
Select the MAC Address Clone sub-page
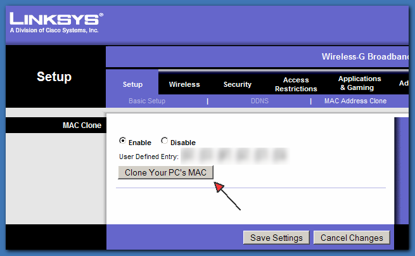pyautogui.click(x=355, y=101)
